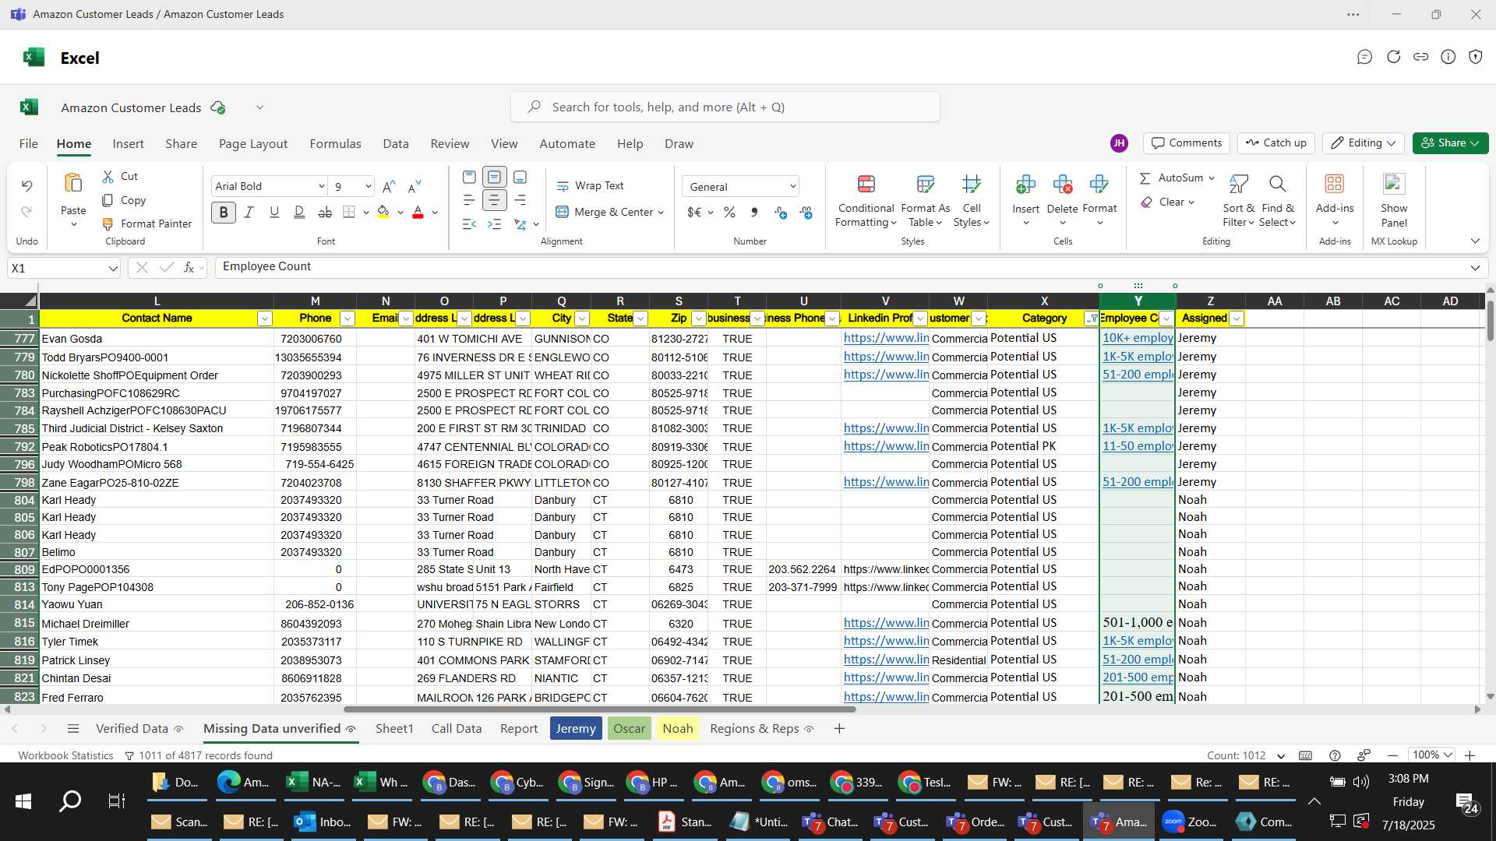Click the search for tools box
This screenshot has height=841, width=1496.
coord(725,107)
